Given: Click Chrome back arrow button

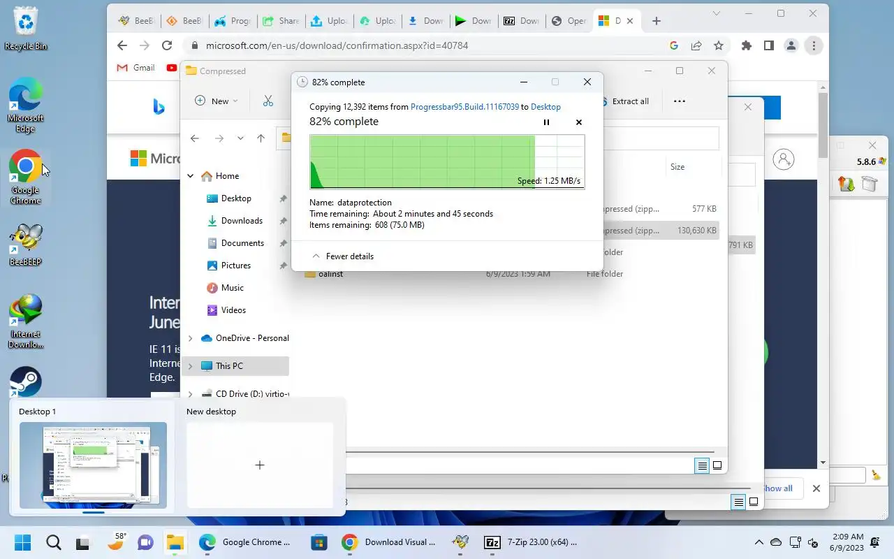Looking at the screenshot, I should pos(122,45).
